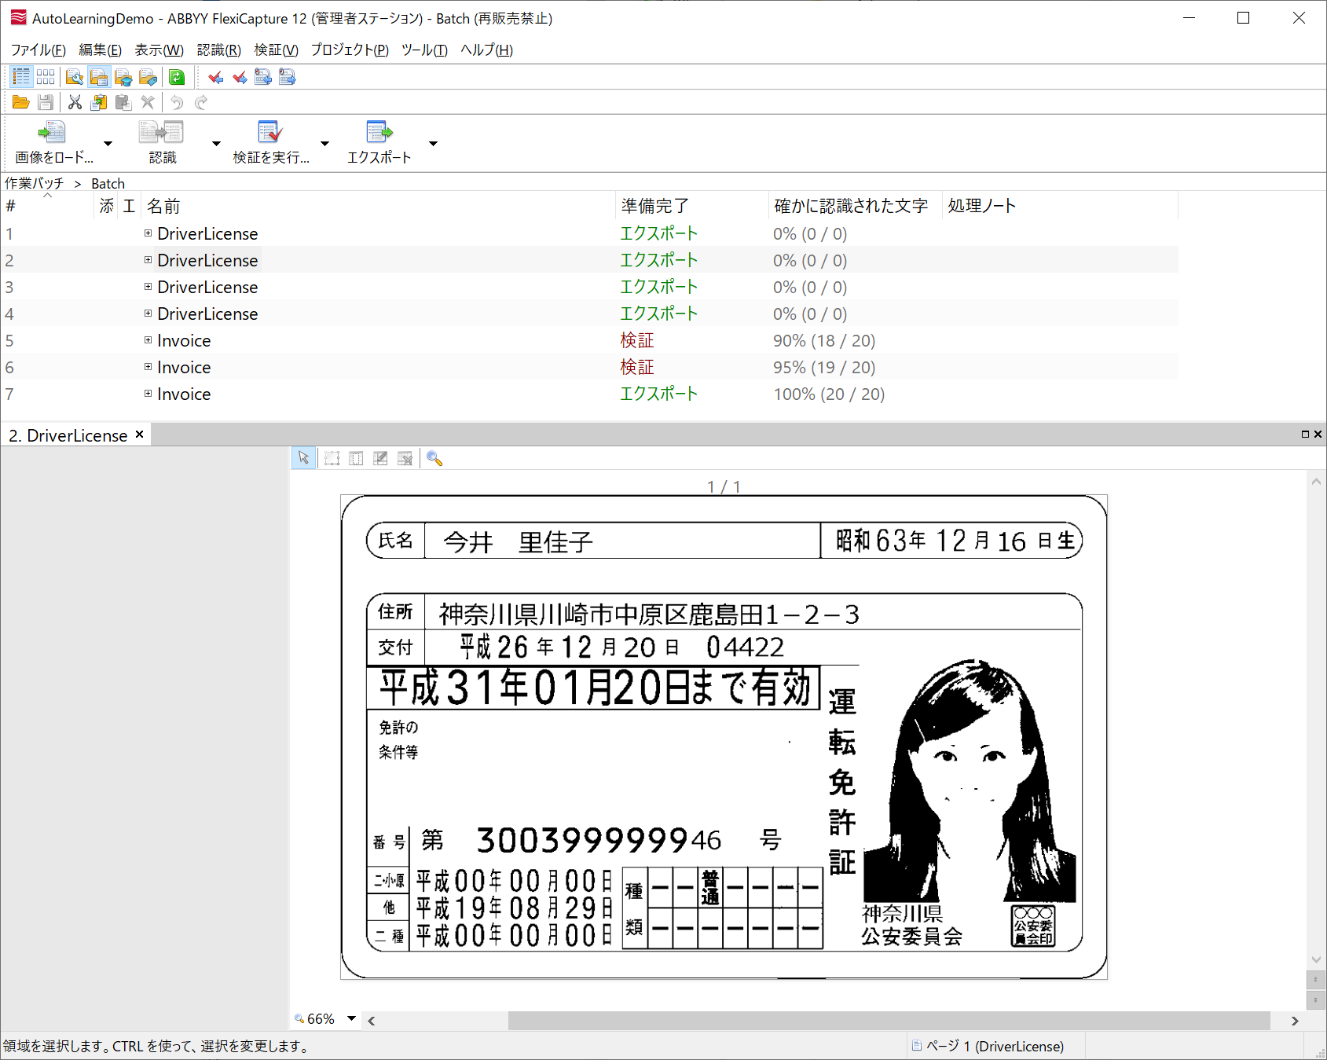Image resolution: width=1327 pixels, height=1060 pixels.
Task: Click the floppy disk save icon
Action: click(x=46, y=102)
